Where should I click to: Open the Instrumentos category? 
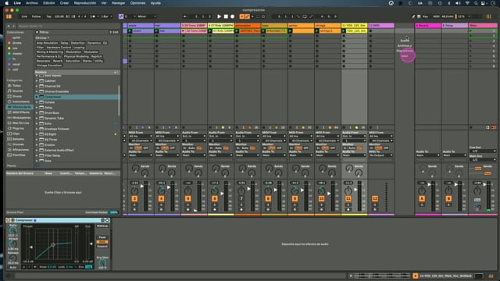[x=20, y=101]
